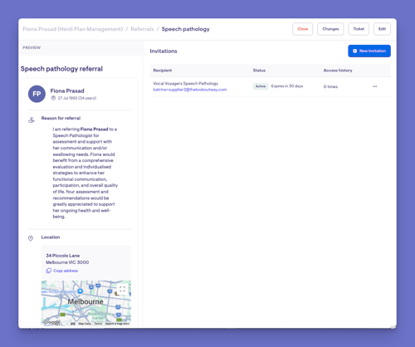Click the PREVIEW panel label

click(32, 47)
